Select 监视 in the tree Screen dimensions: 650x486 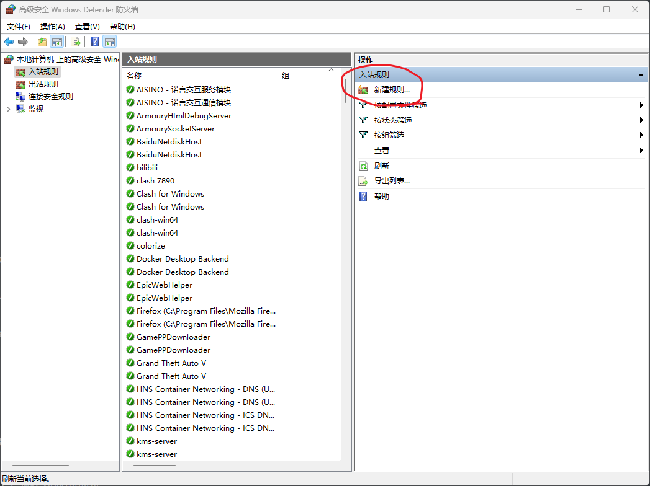coord(35,109)
